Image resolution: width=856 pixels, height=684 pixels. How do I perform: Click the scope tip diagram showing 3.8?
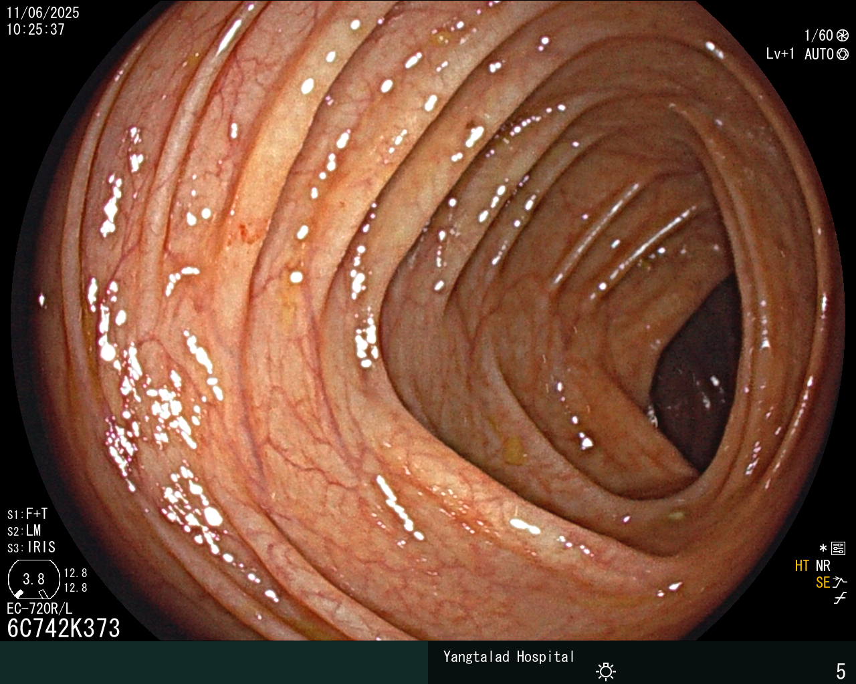tap(33, 579)
